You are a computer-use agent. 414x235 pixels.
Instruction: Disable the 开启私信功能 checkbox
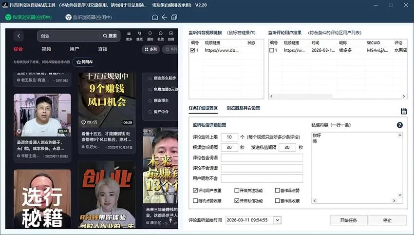(237, 201)
